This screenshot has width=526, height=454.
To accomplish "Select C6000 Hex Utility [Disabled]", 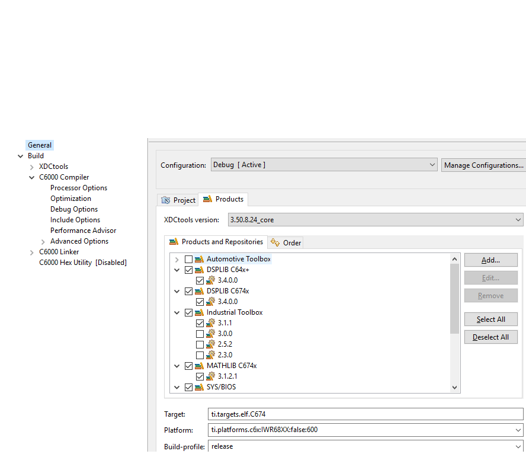I will pyautogui.click(x=83, y=263).
